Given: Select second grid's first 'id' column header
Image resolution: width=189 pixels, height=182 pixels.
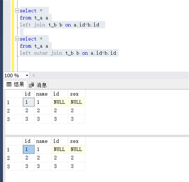Looking at the screenshot, I should click(x=29, y=141).
